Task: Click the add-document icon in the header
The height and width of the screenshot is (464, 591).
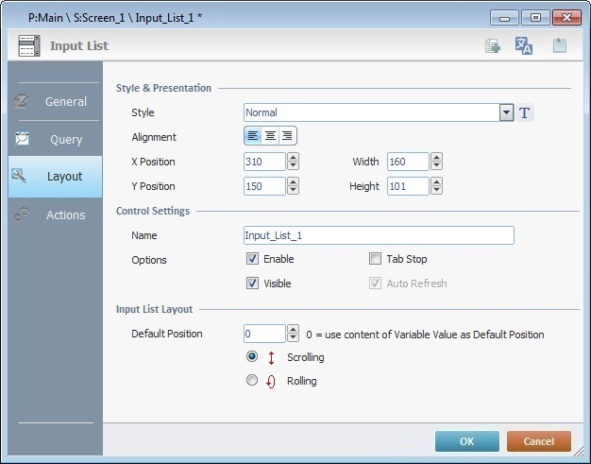Action: [492, 45]
